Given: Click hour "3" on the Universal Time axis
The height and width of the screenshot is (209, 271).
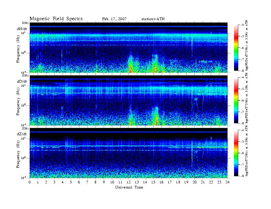Looking at the screenshot, I should [x=54, y=182].
